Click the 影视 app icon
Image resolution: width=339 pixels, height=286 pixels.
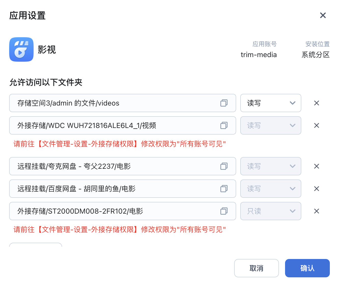21,49
